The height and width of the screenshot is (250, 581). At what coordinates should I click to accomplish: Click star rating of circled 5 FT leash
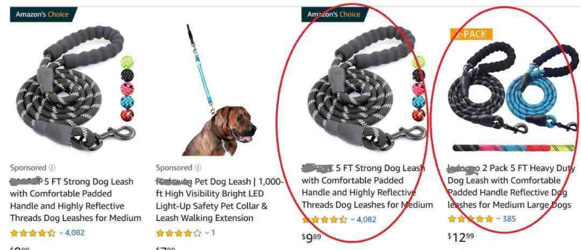(x=324, y=219)
